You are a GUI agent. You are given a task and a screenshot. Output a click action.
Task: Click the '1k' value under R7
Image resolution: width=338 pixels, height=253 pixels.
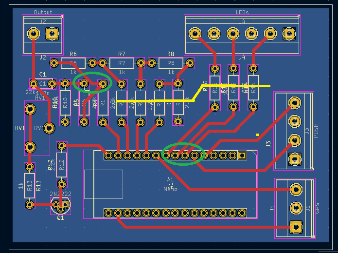122,72
